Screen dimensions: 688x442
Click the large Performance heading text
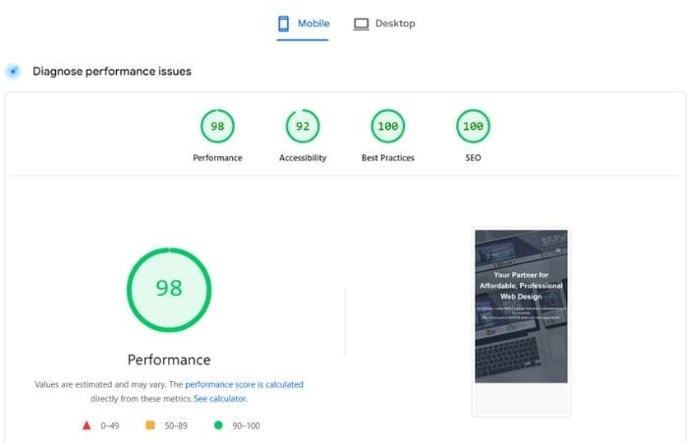(x=169, y=359)
